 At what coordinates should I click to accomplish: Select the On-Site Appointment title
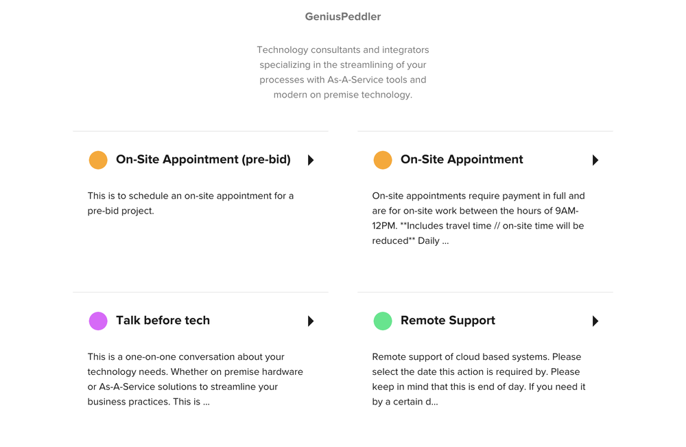click(462, 159)
